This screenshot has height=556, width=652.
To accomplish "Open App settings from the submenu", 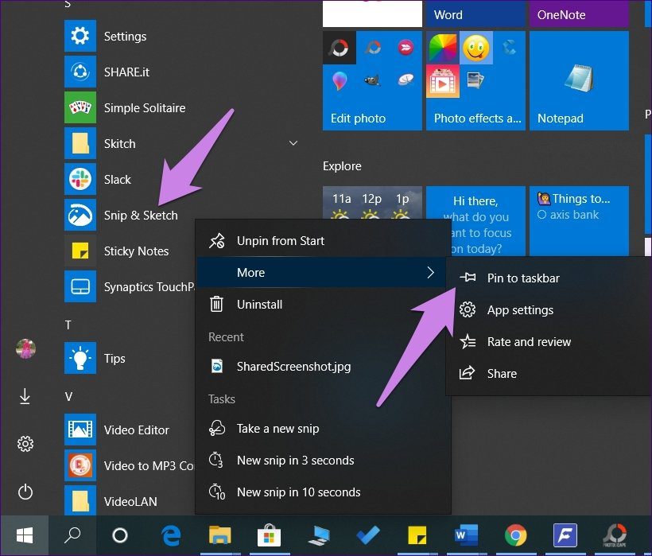I will click(549, 309).
